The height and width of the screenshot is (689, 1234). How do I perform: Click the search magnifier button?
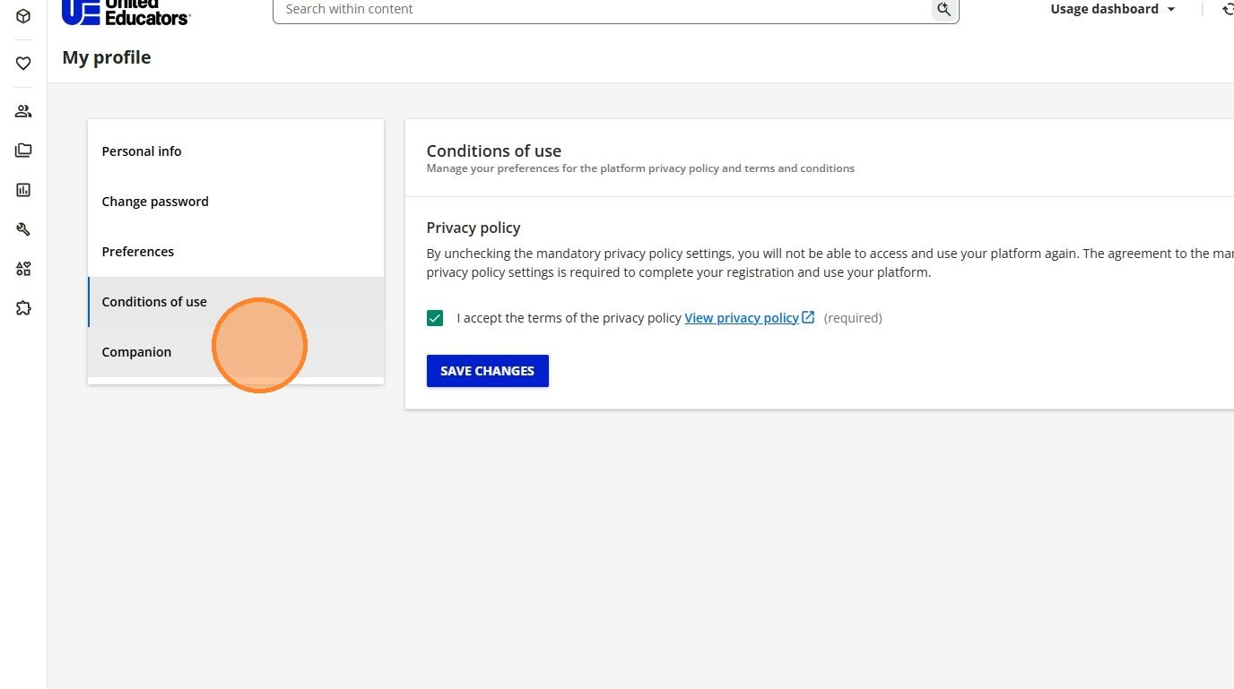click(x=943, y=9)
